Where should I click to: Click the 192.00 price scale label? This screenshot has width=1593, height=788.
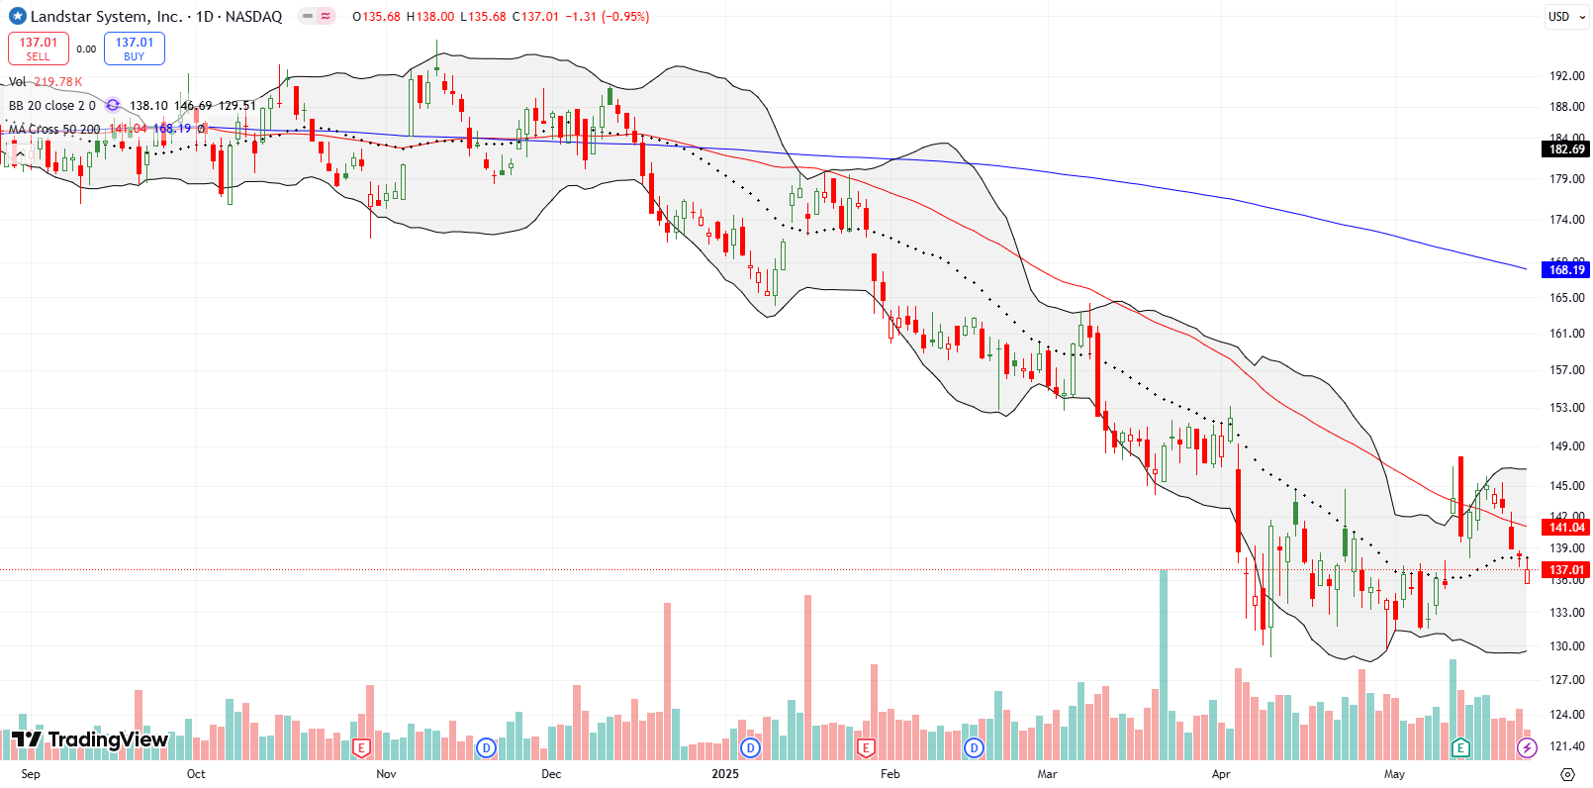point(1567,76)
